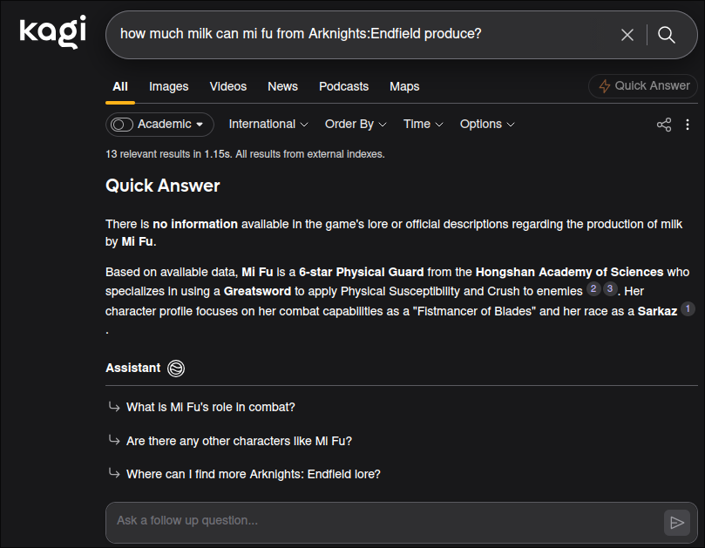Screen dimensions: 705x548
Task: Click the Kagi logo
Action: pyautogui.click(x=52, y=31)
